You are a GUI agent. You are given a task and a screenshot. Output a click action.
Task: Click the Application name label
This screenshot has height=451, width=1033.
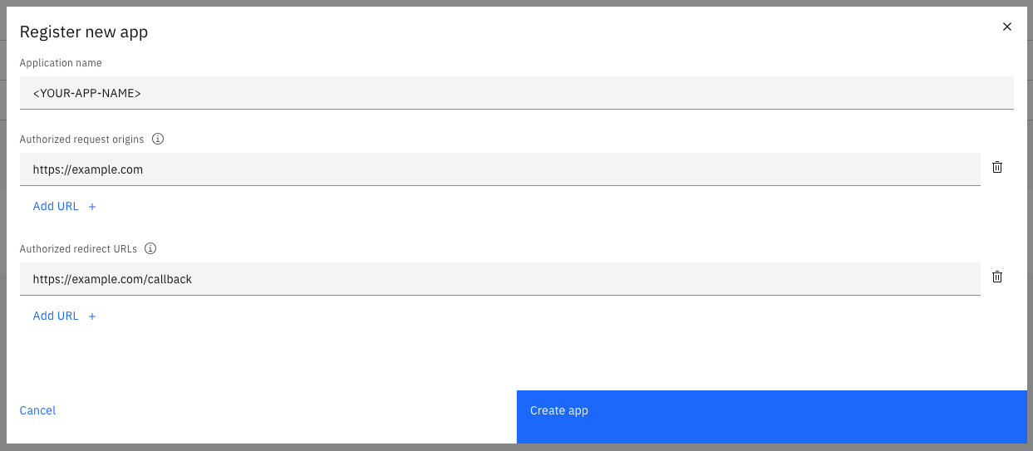tap(61, 63)
